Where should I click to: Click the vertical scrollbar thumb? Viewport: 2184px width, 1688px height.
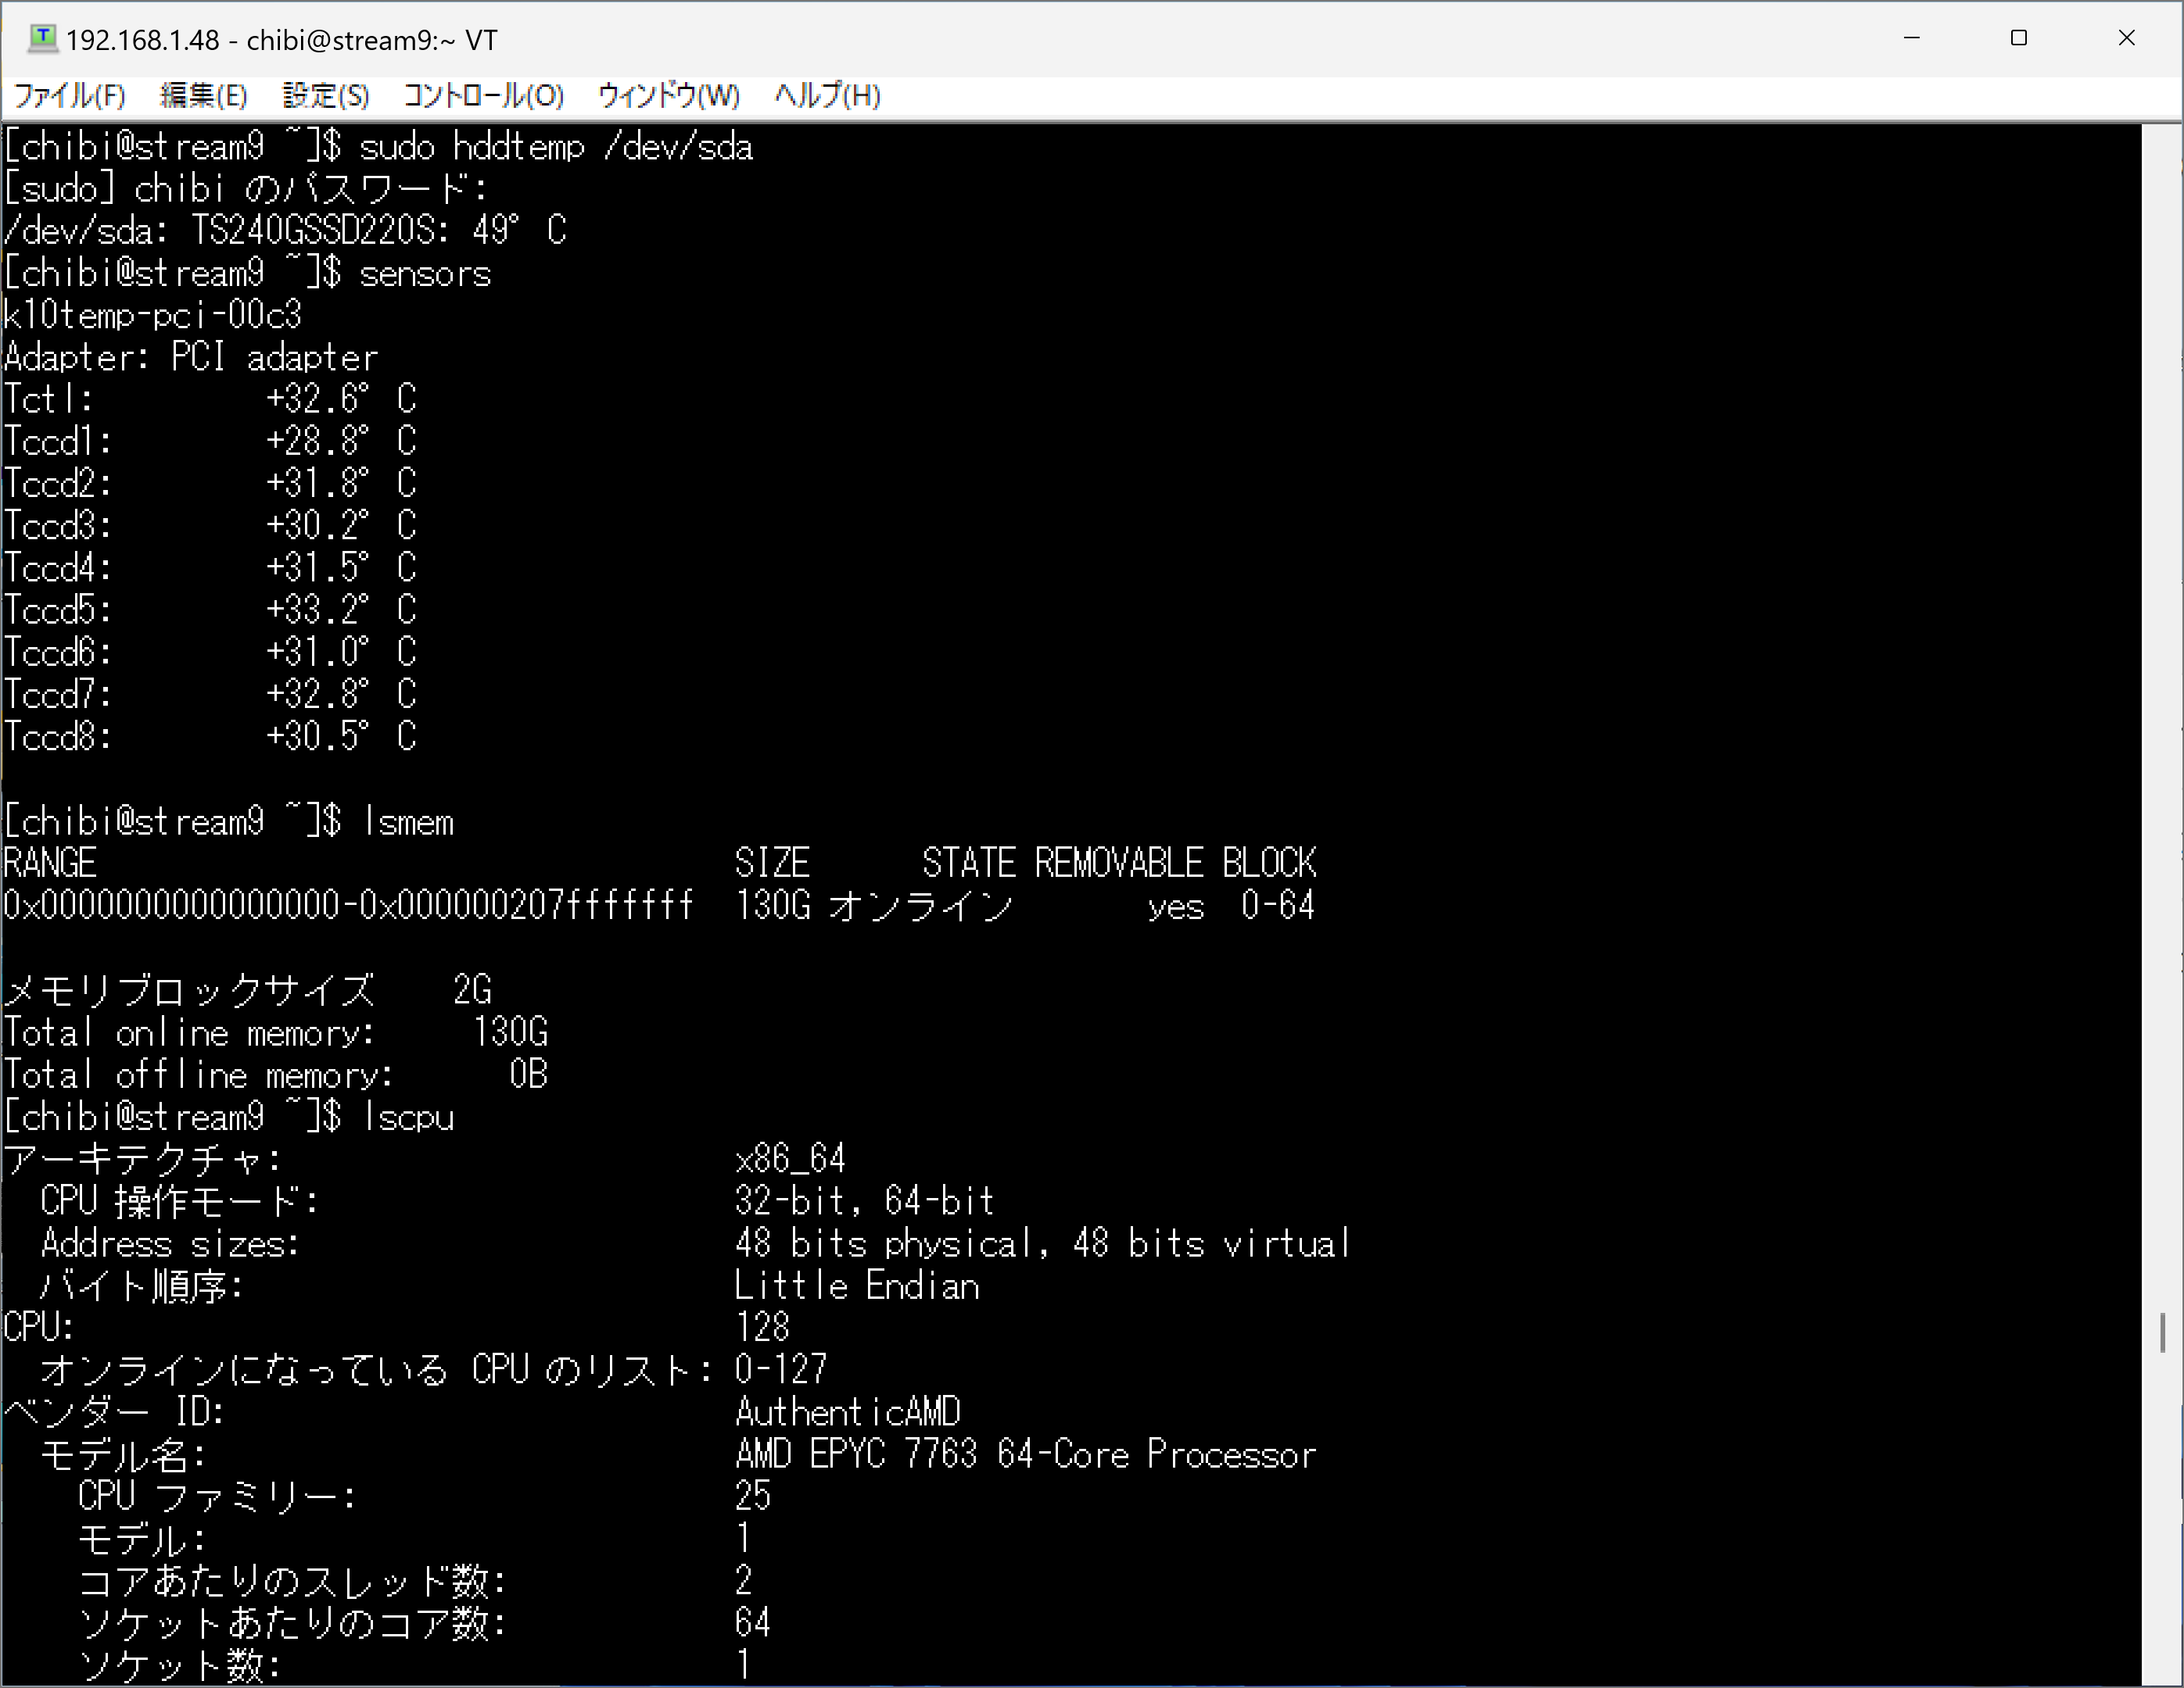[x=2162, y=1332]
